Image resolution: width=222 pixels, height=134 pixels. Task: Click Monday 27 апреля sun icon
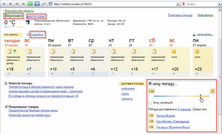point(197,51)
